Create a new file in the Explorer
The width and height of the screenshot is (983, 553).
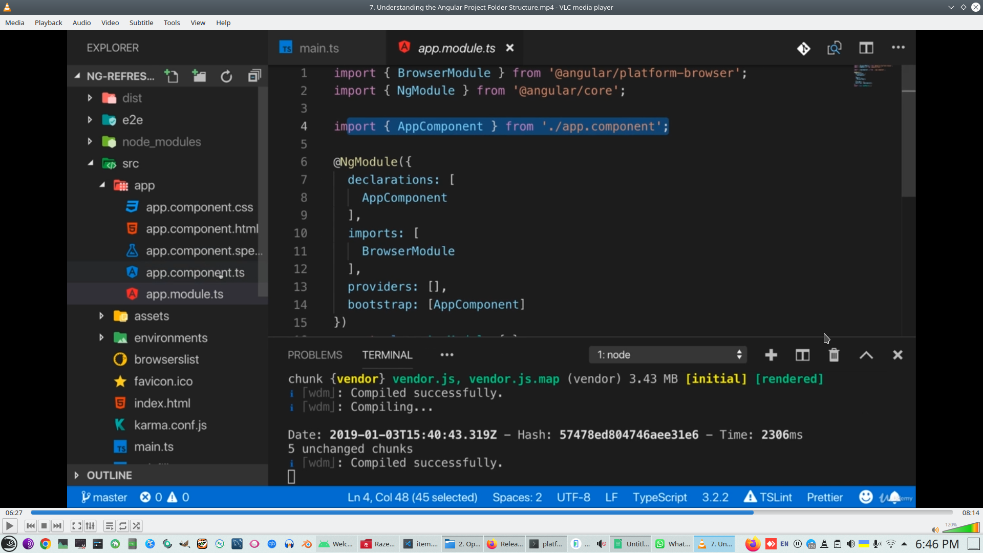click(172, 76)
